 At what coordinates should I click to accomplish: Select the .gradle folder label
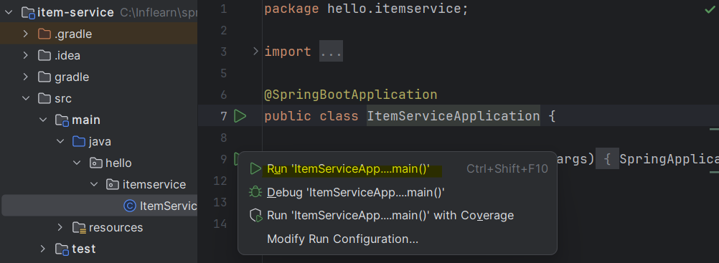(x=73, y=34)
